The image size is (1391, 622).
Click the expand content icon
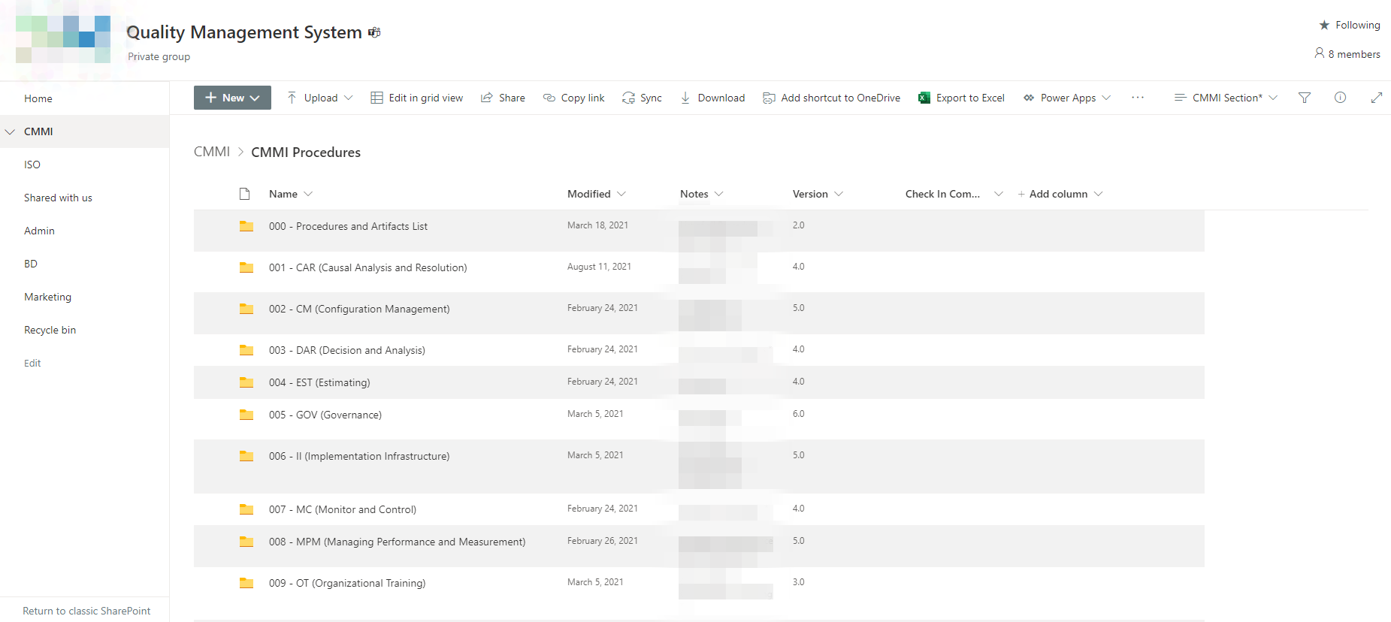click(x=1377, y=98)
